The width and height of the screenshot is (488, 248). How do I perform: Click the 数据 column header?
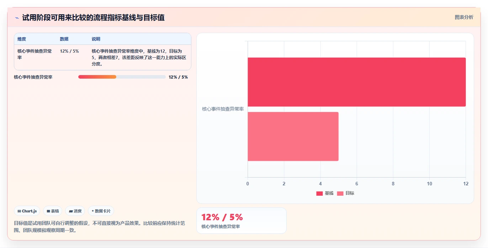[x=64, y=39]
